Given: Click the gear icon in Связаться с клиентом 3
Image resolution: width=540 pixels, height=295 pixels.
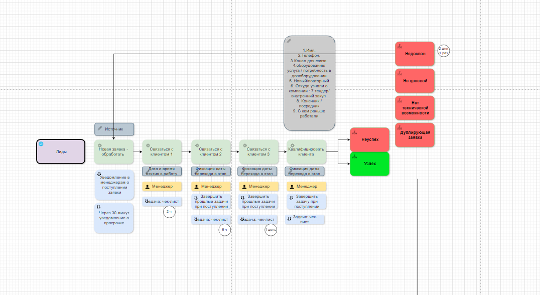Looking at the screenshot, I should coord(245,145).
